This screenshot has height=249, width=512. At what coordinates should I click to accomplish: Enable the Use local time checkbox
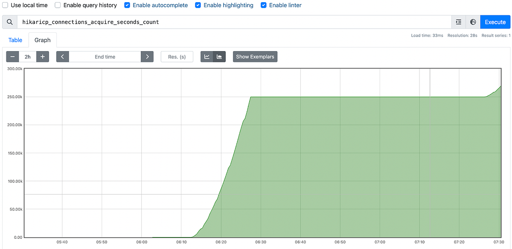(x=5, y=5)
